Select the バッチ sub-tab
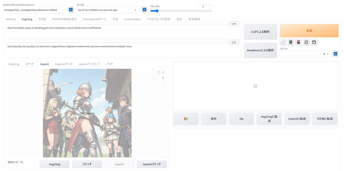 pos(110,64)
